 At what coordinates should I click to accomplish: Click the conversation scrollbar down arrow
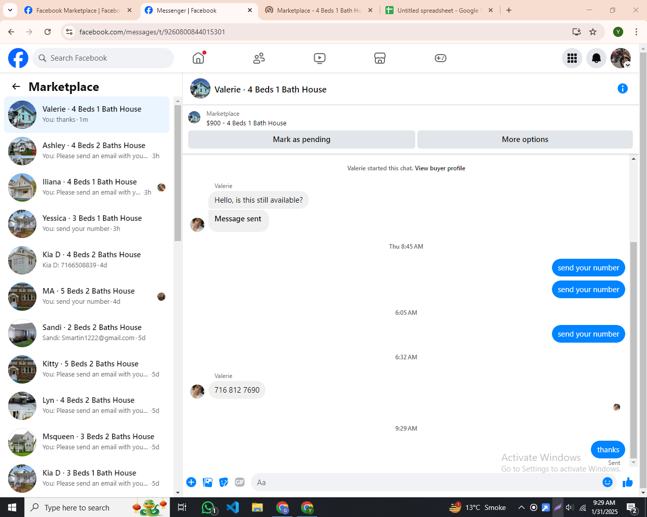point(633,462)
